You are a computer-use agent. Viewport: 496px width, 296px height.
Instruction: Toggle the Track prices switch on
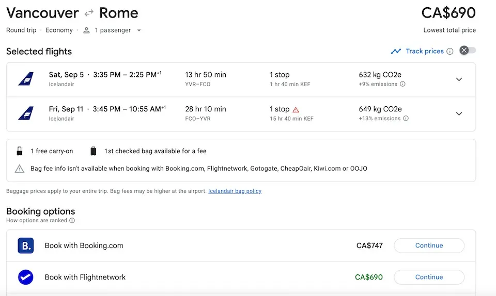[468, 51]
